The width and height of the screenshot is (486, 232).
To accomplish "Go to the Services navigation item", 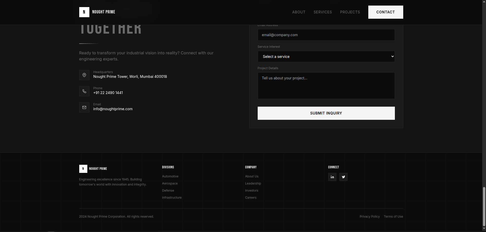I will click(x=322, y=12).
